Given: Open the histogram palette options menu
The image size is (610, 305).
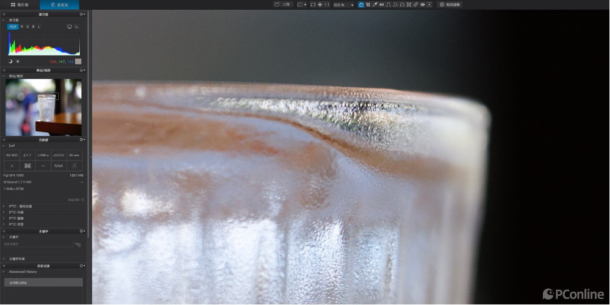Looking at the screenshot, I should click(82, 15).
